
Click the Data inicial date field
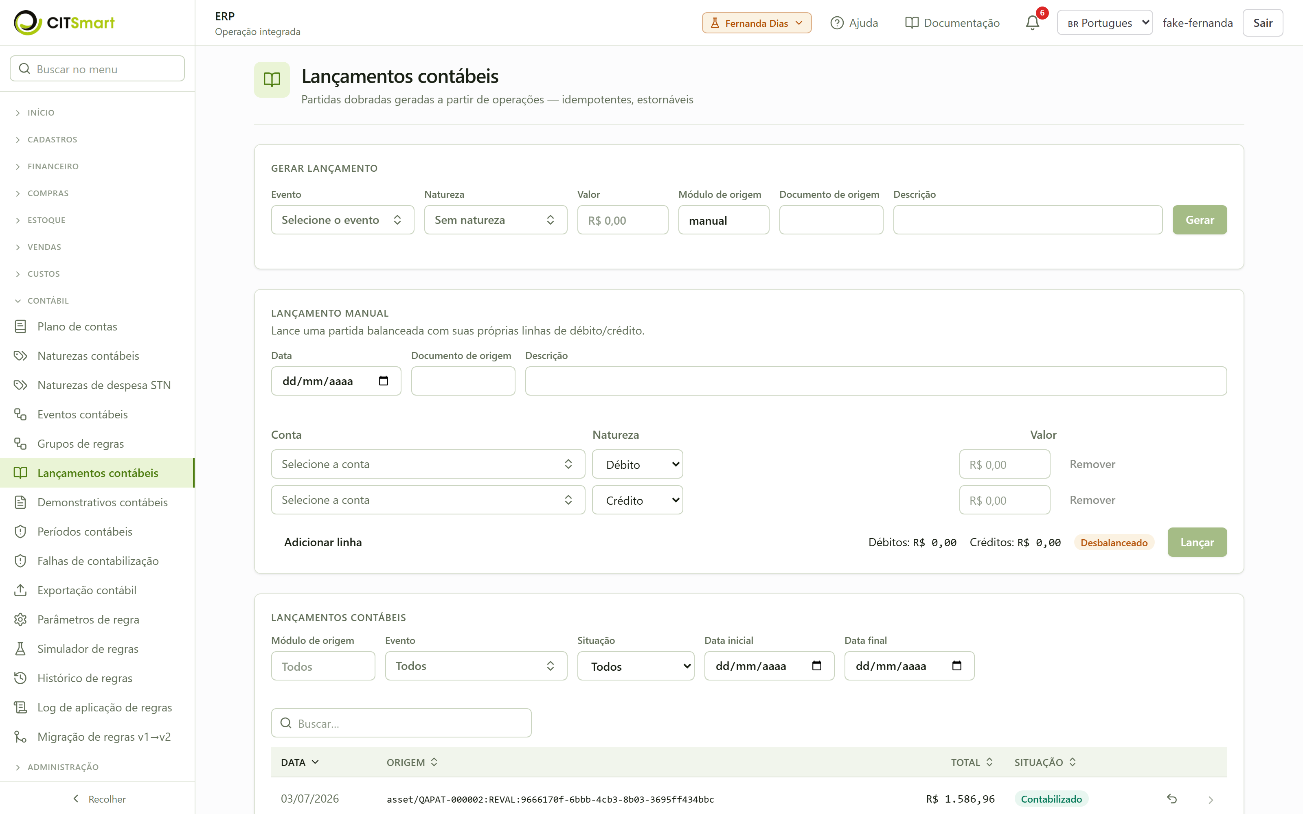point(769,666)
